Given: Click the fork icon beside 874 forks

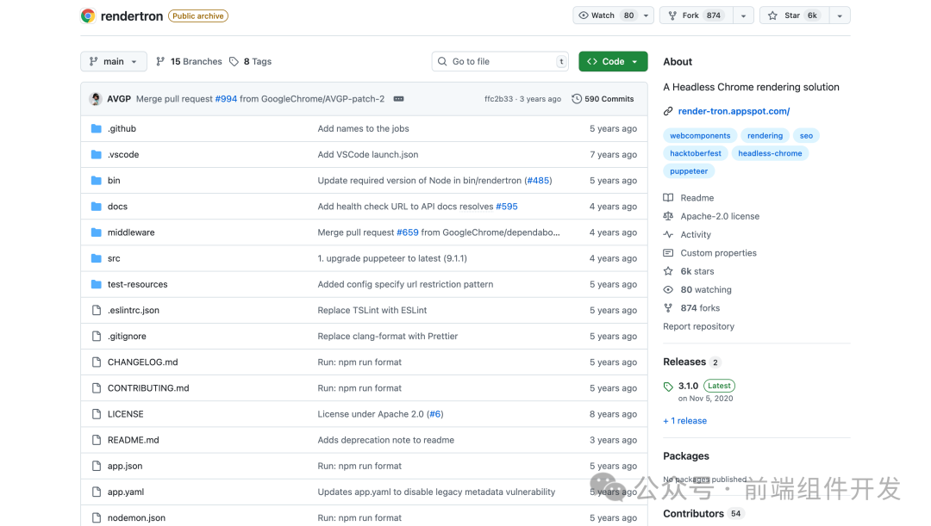Looking at the screenshot, I should point(668,308).
